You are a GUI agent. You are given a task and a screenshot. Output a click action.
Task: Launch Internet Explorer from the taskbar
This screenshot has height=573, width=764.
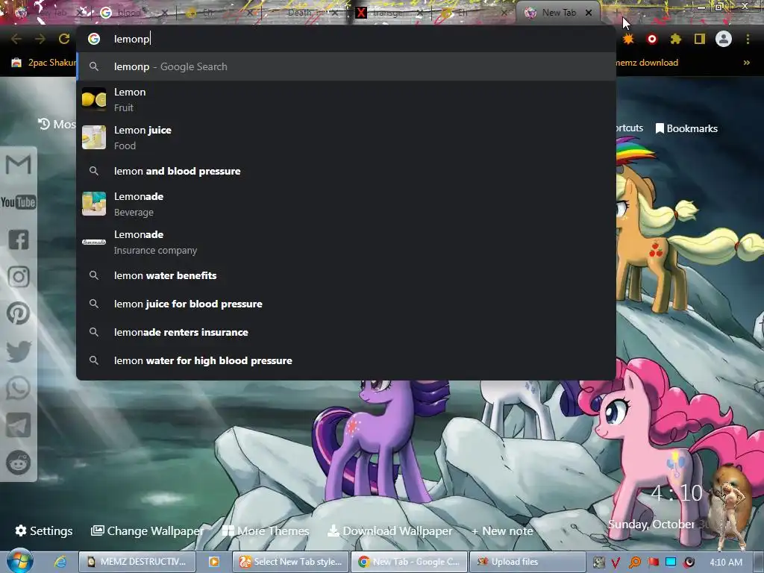(x=60, y=561)
